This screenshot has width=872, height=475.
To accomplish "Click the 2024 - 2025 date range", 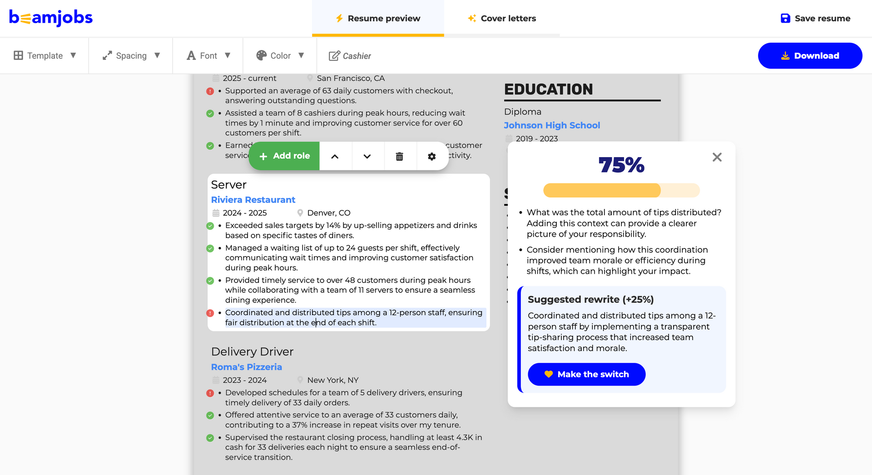I will [245, 213].
